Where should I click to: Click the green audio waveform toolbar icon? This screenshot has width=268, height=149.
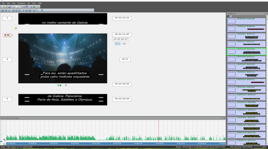point(34,7)
